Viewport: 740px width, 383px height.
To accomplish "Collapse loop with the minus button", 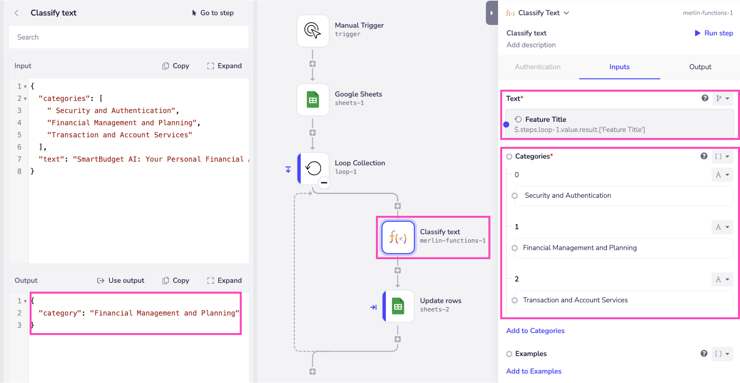I will (324, 183).
